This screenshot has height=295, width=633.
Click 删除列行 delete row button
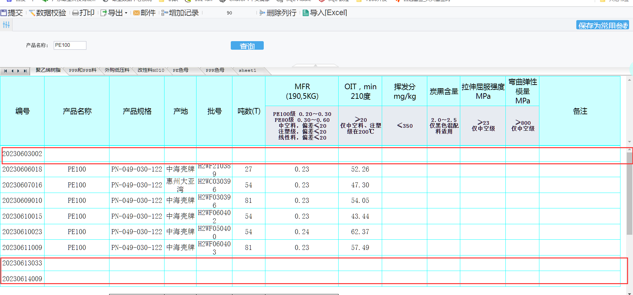(278, 13)
